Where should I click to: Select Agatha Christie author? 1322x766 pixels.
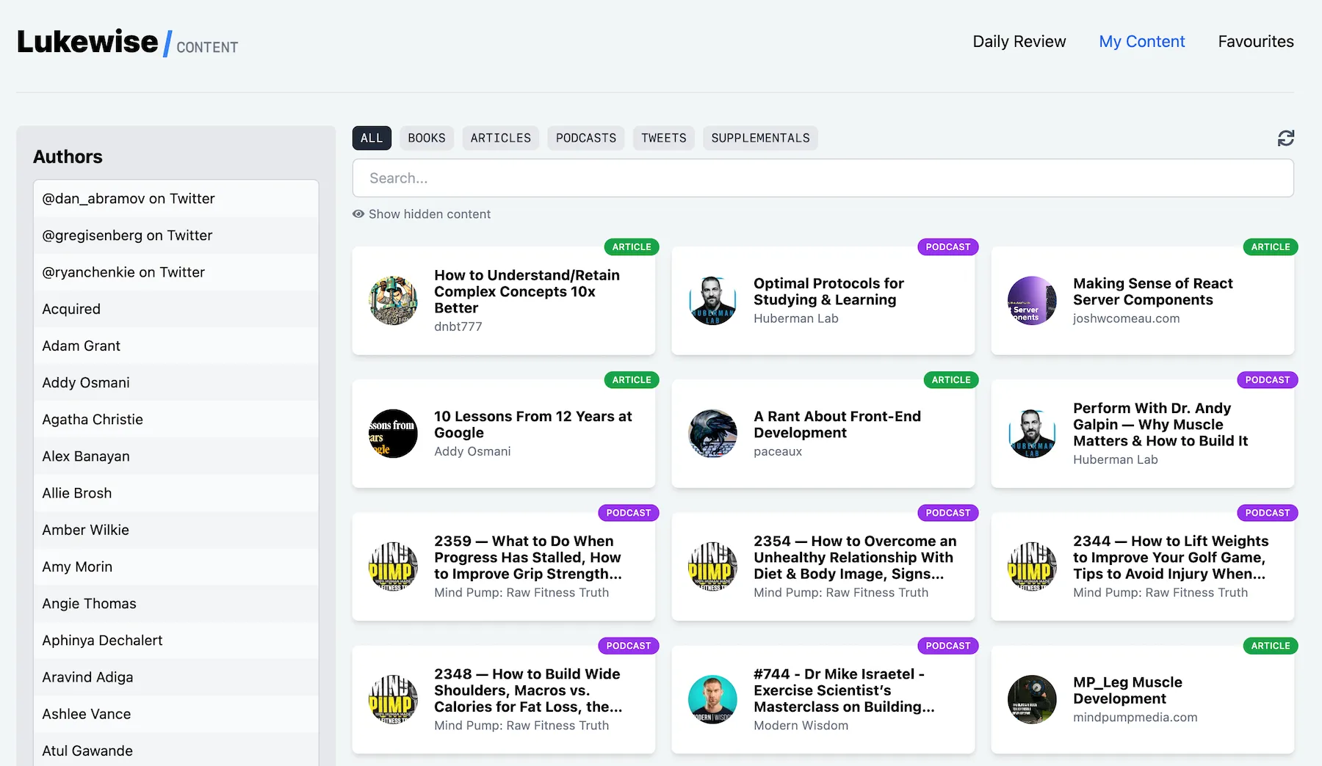pyautogui.click(x=176, y=420)
